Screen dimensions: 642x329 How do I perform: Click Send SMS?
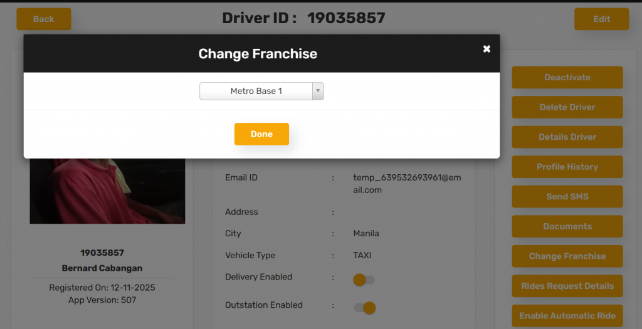coord(567,197)
